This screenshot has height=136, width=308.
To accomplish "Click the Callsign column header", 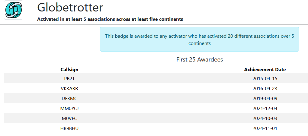I will (x=69, y=69).
